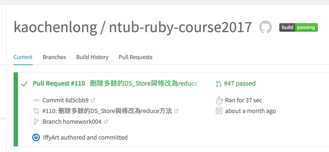
Task: Click the calendar icon beside about a month ago
Action: 219,111
